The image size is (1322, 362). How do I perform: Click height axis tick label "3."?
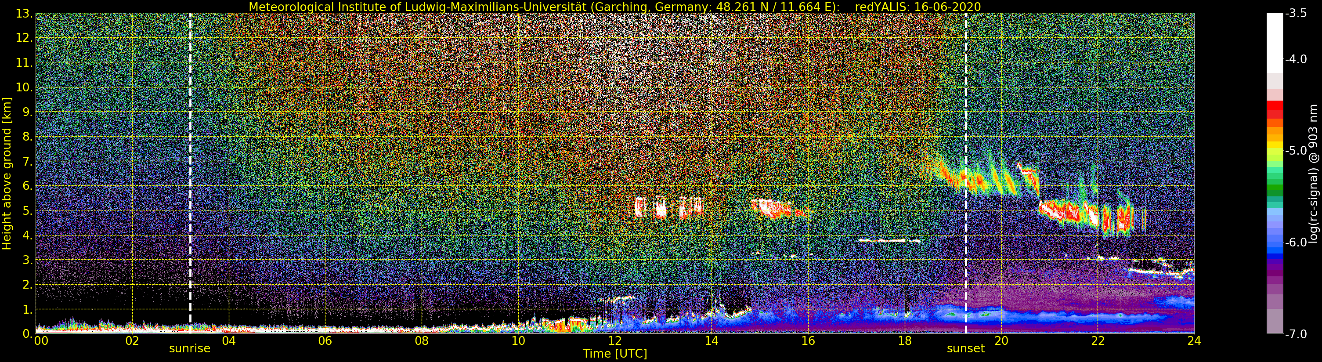(x=27, y=261)
